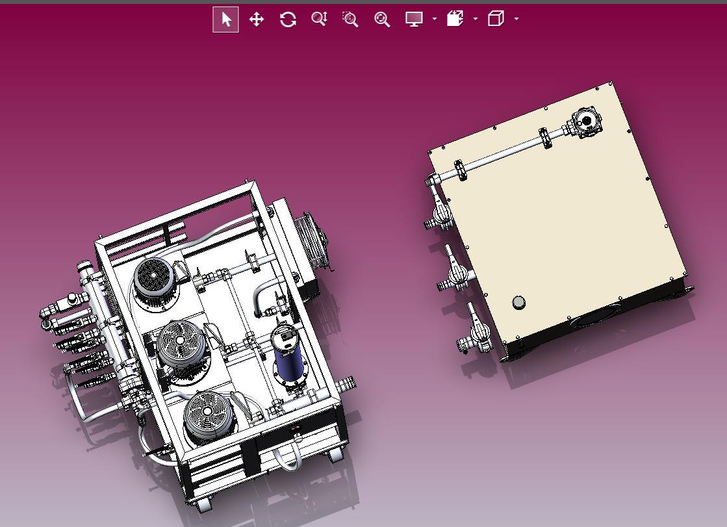The image size is (727, 527).
Task: Select the Zoom to area tool
Action: (351, 19)
